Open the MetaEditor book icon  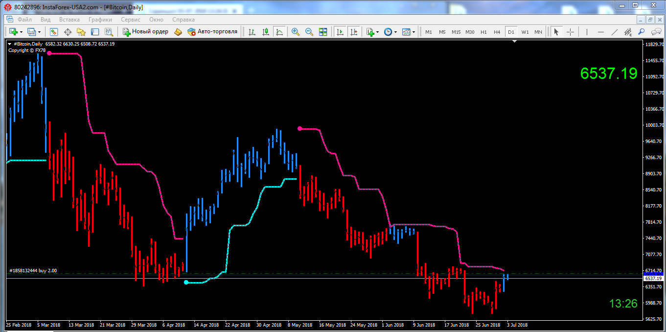(x=178, y=32)
